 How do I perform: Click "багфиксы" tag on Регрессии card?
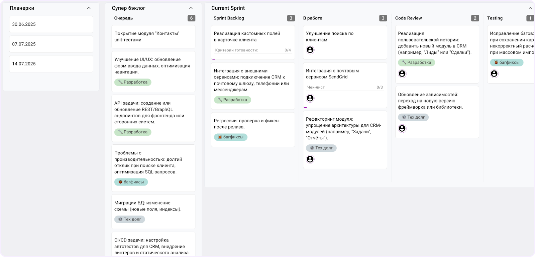(230, 137)
